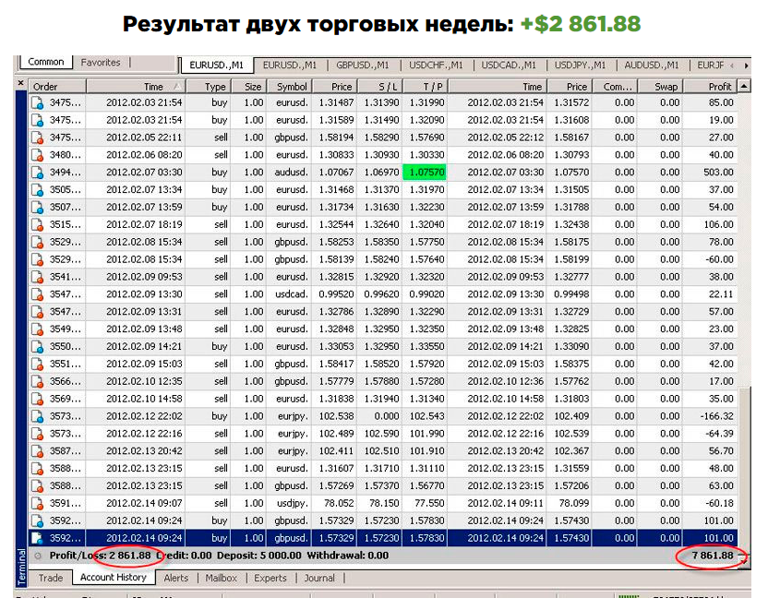Click the order icon in the 2012.02.09 13:31 row
This screenshot has height=610, width=780.
[x=37, y=312]
